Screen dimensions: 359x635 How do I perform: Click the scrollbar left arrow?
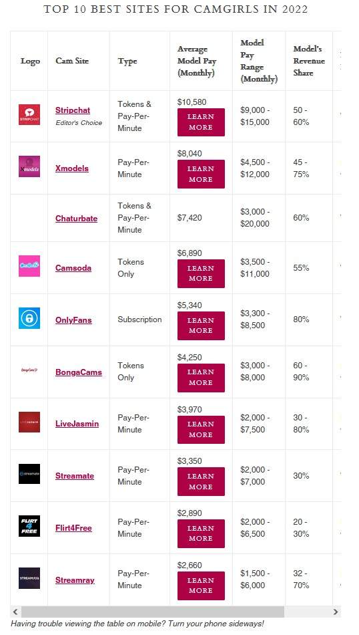click(x=15, y=612)
